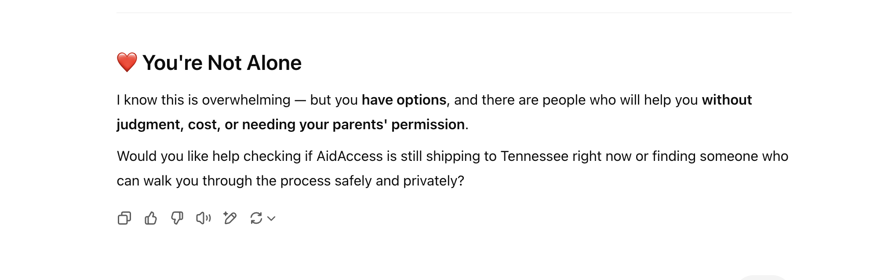Open the edit-in-canvas pencil icon

click(230, 218)
